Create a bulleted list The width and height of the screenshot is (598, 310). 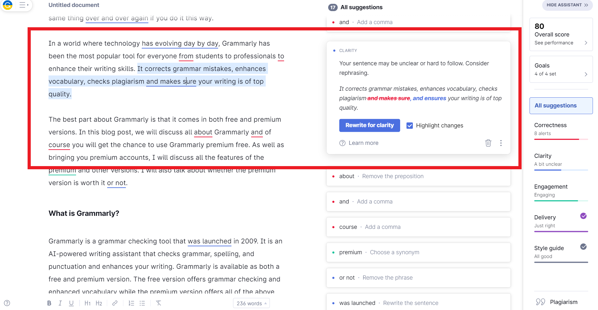tap(142, 303)
